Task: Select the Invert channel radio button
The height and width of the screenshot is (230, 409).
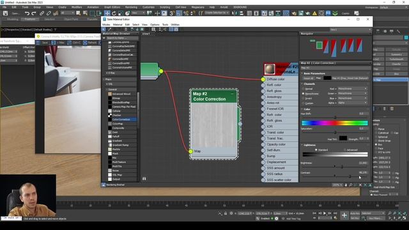Action: [x=303, y=98]
